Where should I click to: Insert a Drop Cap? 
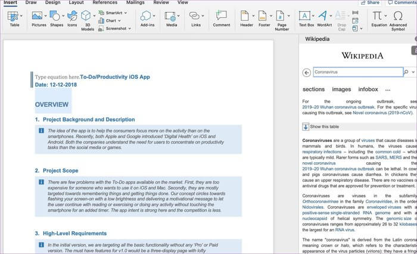coord(341,20)
